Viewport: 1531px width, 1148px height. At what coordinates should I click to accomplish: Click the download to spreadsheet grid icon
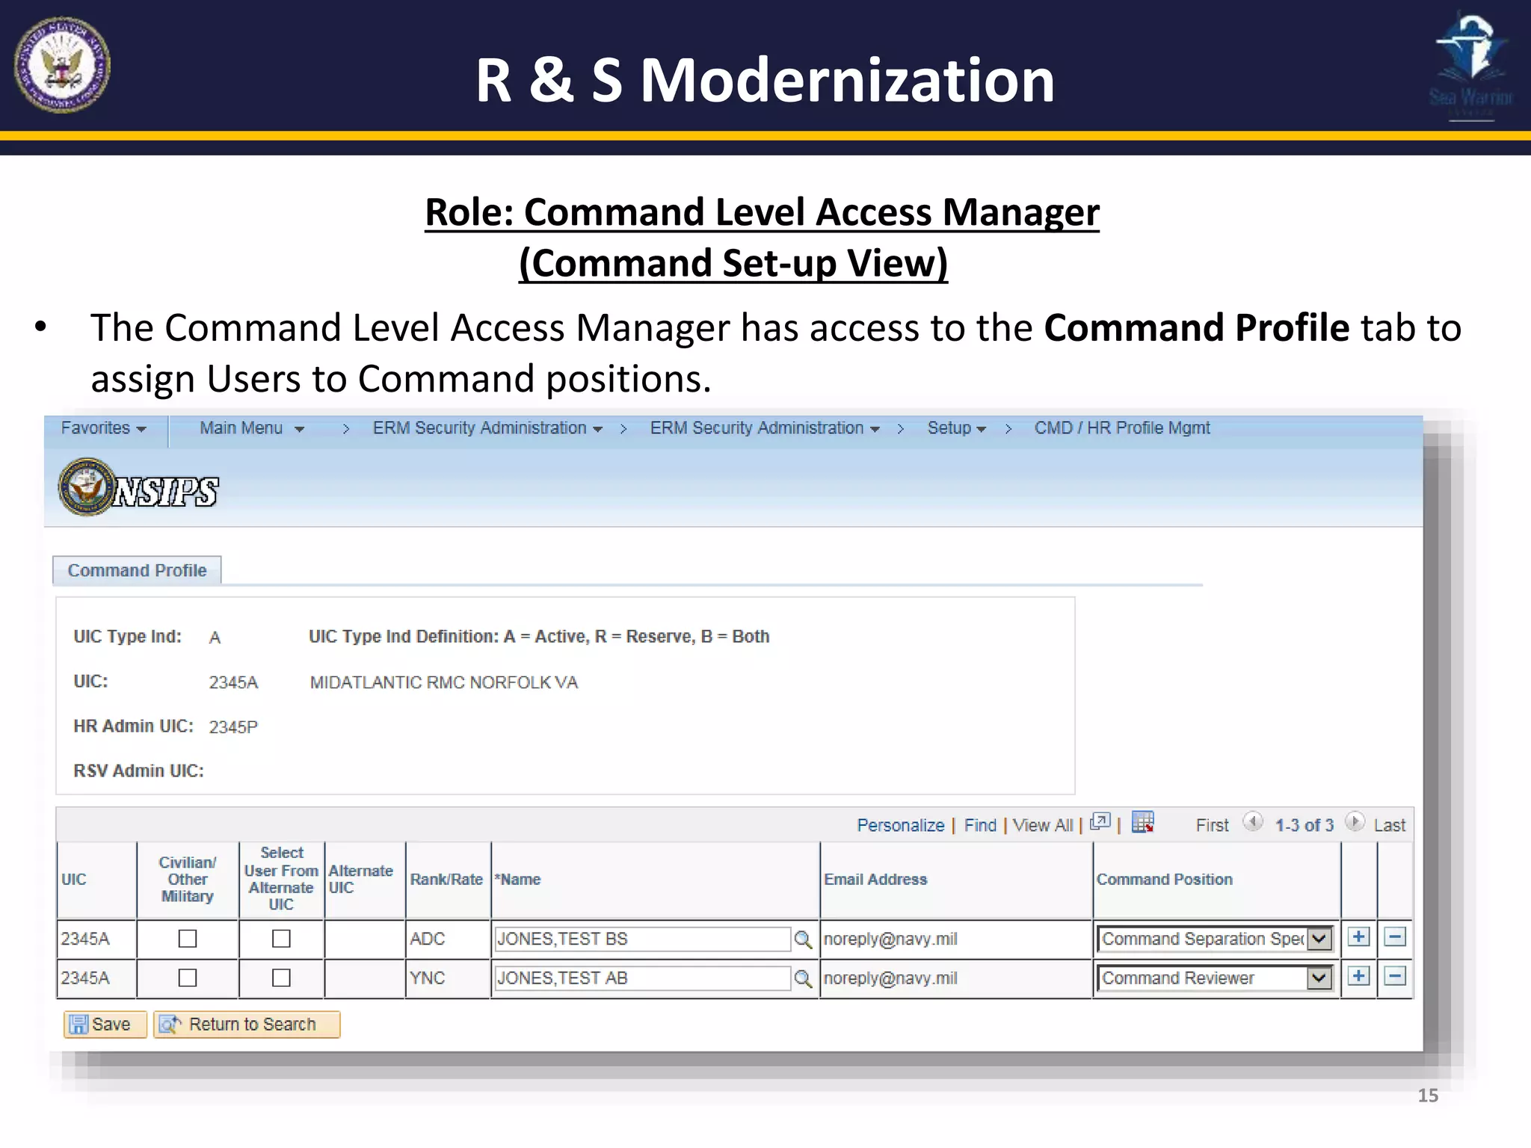(1142, 823)
